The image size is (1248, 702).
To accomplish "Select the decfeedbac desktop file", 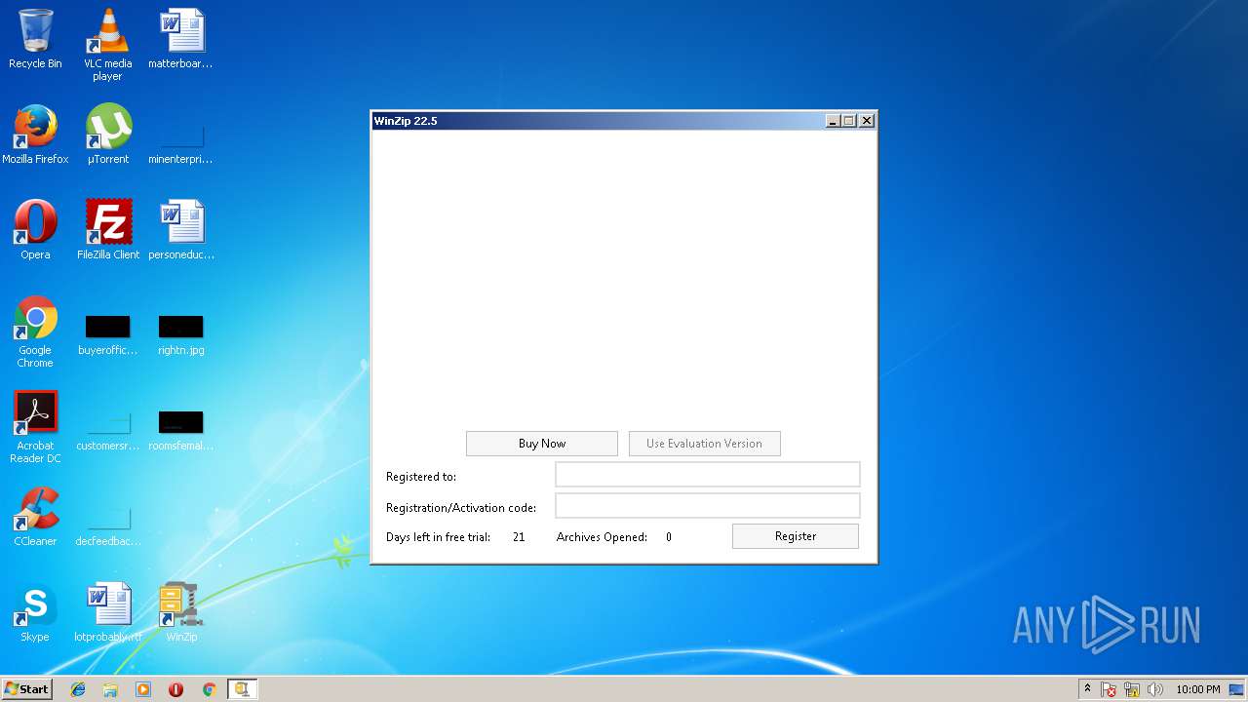I will 107,526.
